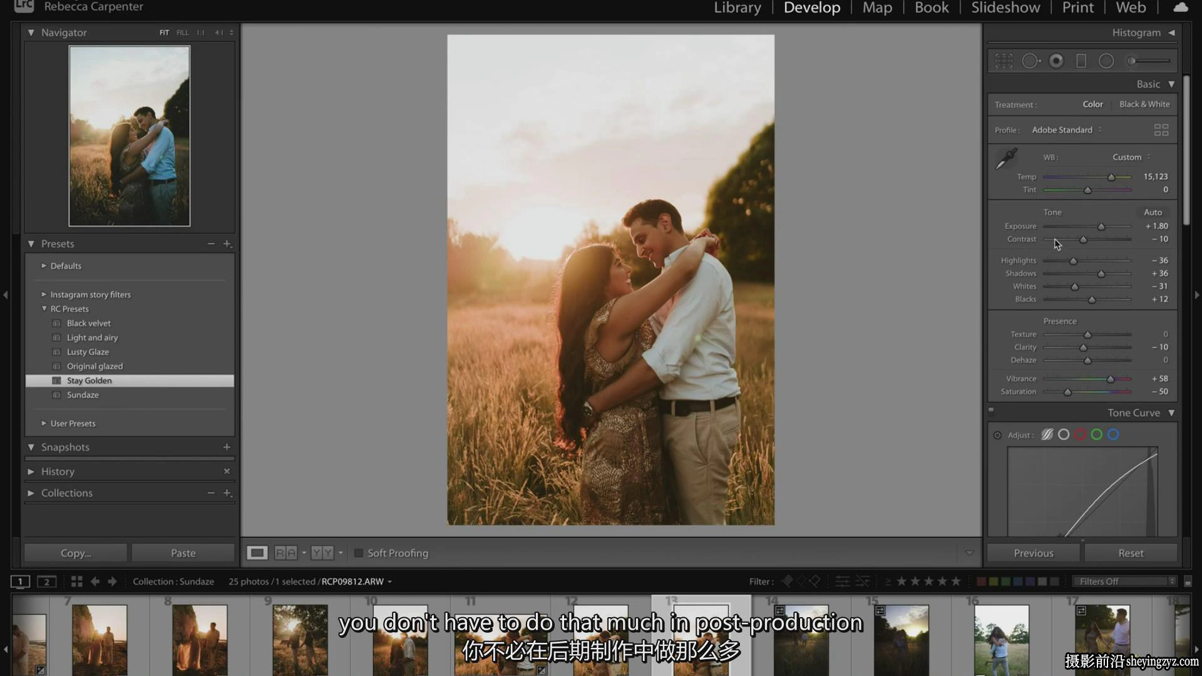This screenshot has height=676, width=1202.
Task: Set Treatment to Black & White
Action: (1144, 105)
